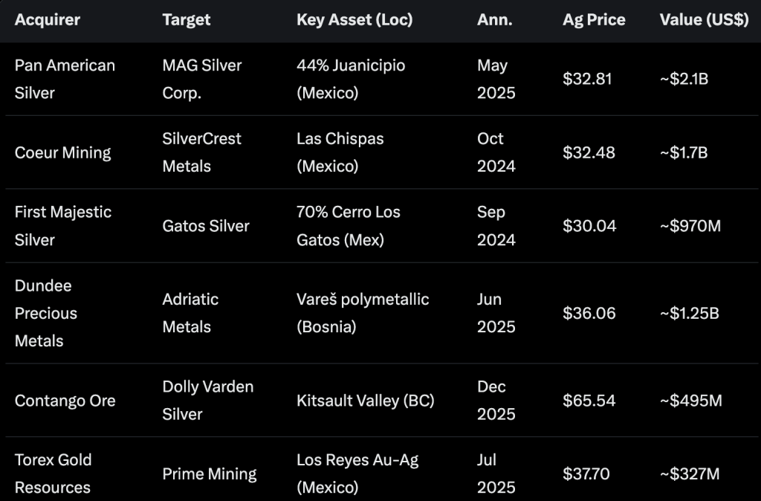
Task: Select the Pan American Silver cell
Action: pyautogui.click(x=65, y=79)
